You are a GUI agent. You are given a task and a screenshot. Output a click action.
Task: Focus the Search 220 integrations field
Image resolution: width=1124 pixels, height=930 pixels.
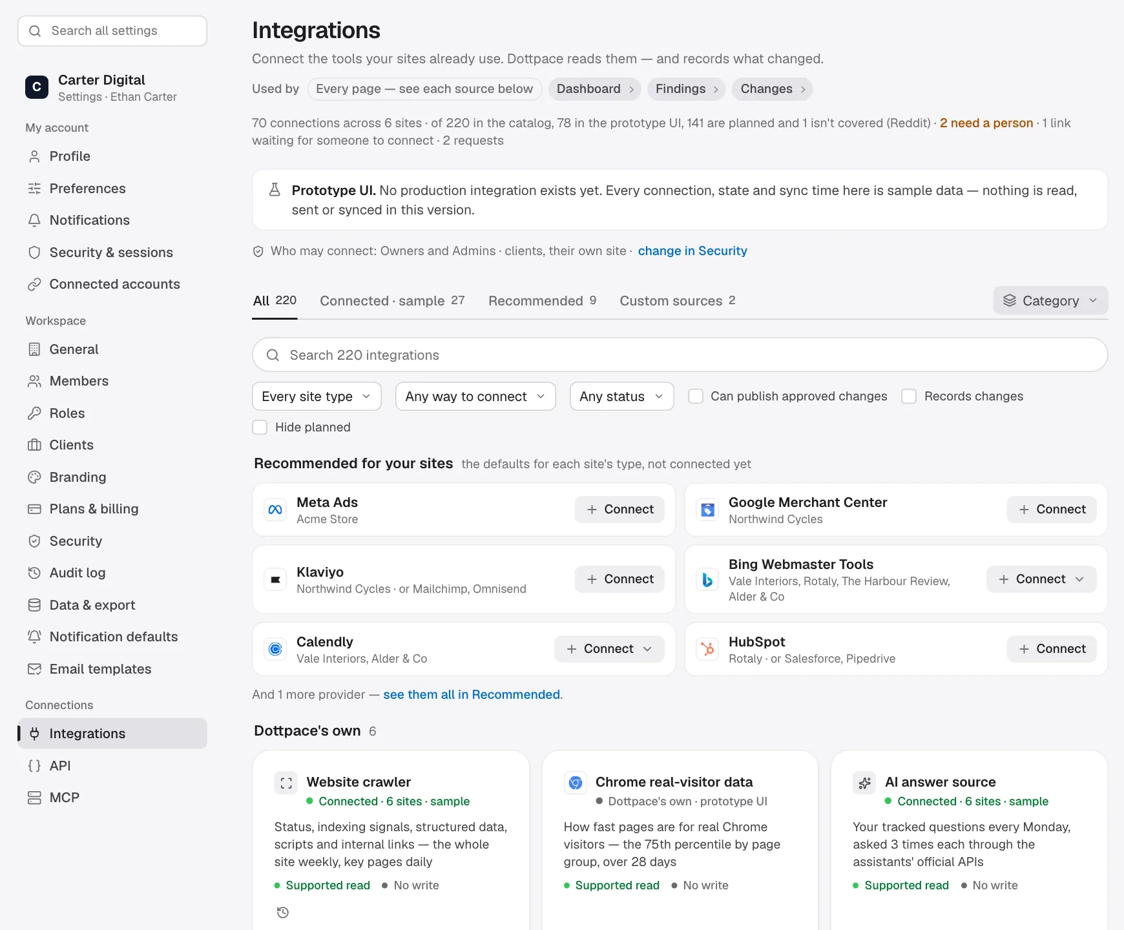coord(680,355)
